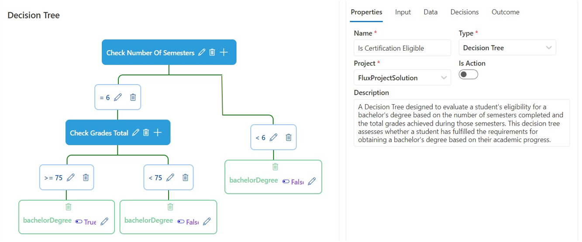Expand the Project dropdown FluxProjectSolution

[402, 78]
